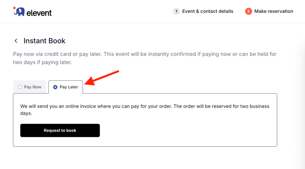Click the red balloon dot on the logo

pyautogui.click(x=14, y=8)
